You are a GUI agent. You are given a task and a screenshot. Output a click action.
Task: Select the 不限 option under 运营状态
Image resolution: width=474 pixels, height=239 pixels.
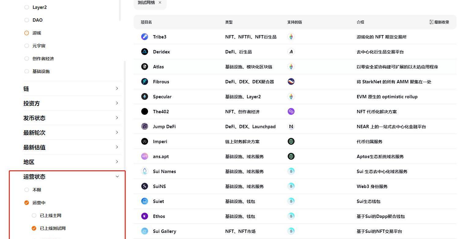coord(27,190)
